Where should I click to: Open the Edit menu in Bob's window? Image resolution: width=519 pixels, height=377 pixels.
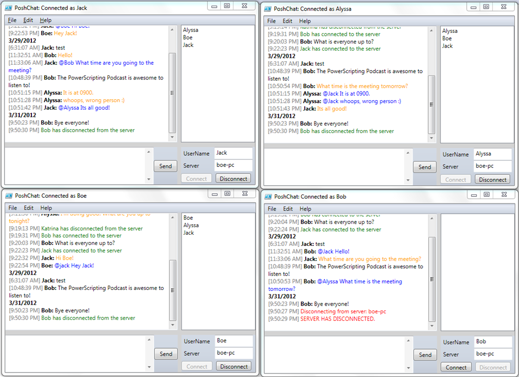tap(288, 208)
